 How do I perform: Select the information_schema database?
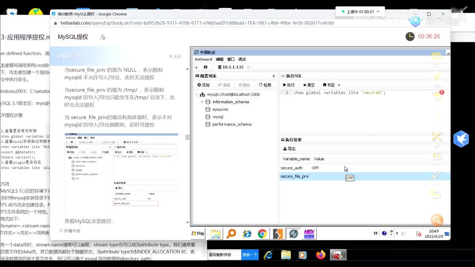230,102
